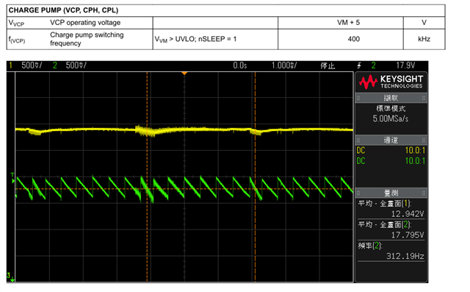Click the 0.0s delay readout
This screenshot has height=292, width=470.
(x=240, y=65)
